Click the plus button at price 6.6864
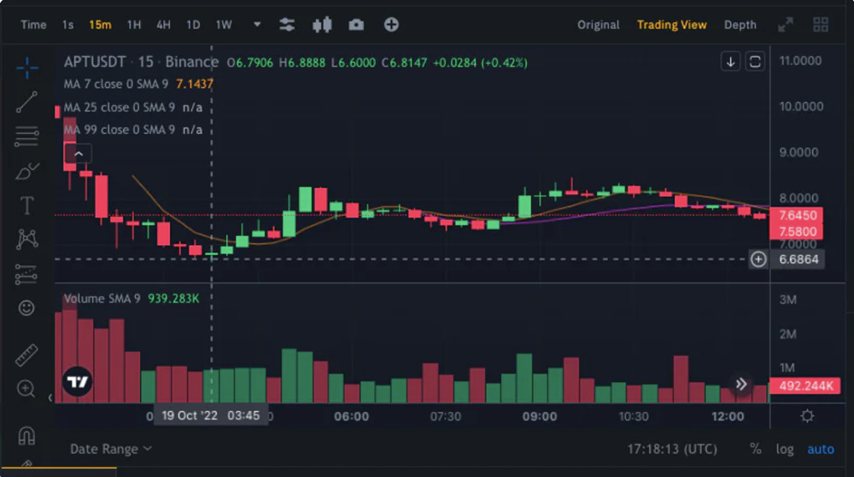 (758, 259)
